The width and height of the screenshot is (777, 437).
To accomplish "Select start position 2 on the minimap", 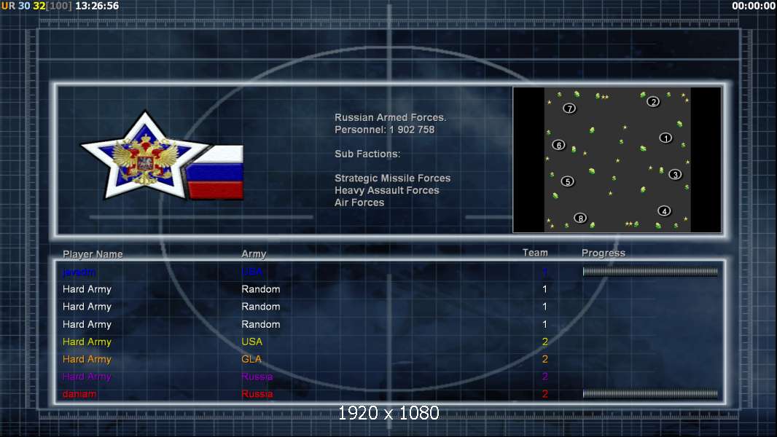I will click(x=653, y=102).
